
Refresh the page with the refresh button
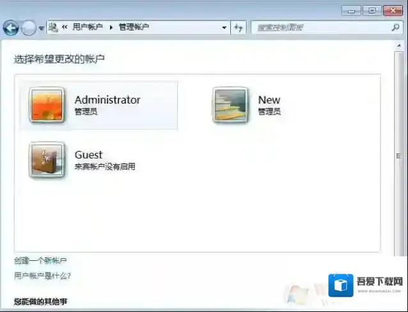[x=239, y=27]
